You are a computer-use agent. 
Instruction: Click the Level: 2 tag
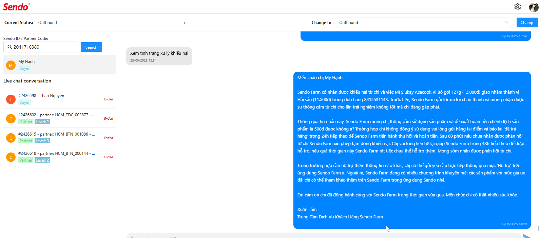click(x=42, y=160)
